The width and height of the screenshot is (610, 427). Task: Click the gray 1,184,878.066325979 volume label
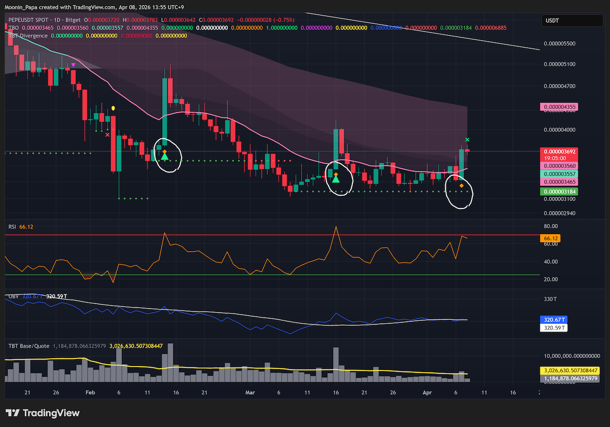pyautogui.click(x=571, y=379)
